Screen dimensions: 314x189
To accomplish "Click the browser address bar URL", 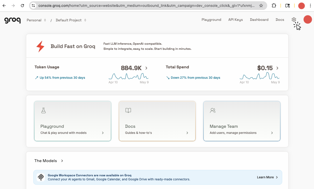I will point(146,6).
